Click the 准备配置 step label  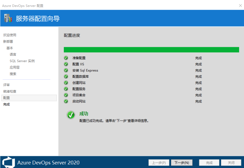click(x=79, y=58)
